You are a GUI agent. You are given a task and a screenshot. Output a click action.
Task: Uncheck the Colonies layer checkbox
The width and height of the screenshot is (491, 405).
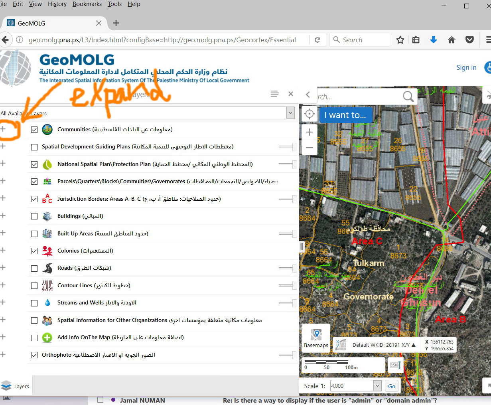[x=34, y=251]
